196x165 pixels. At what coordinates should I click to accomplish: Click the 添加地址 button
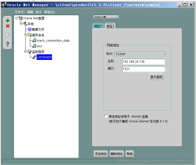coord(101,154)
